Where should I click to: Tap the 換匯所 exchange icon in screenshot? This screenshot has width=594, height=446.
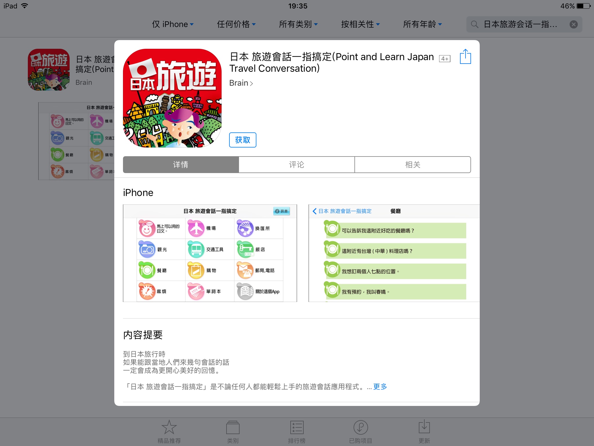(x=245, y=228)
